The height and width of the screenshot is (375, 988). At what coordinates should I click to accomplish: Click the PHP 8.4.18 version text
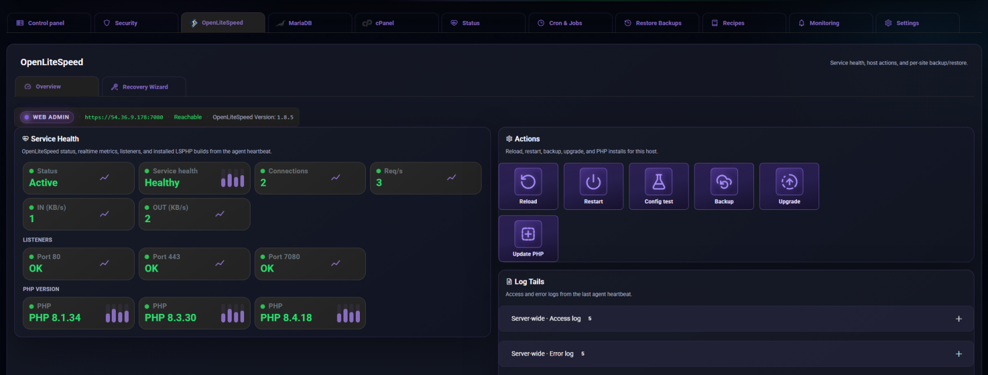[286, 317]
